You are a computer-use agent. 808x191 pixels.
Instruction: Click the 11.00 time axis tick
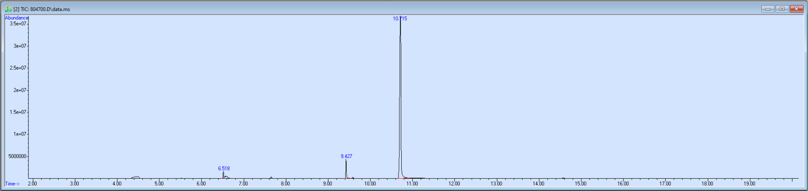412,184
